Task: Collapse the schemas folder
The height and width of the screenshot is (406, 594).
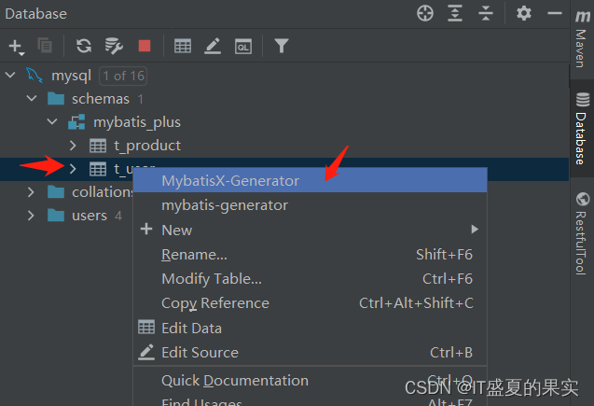Action: click(32, 99)
